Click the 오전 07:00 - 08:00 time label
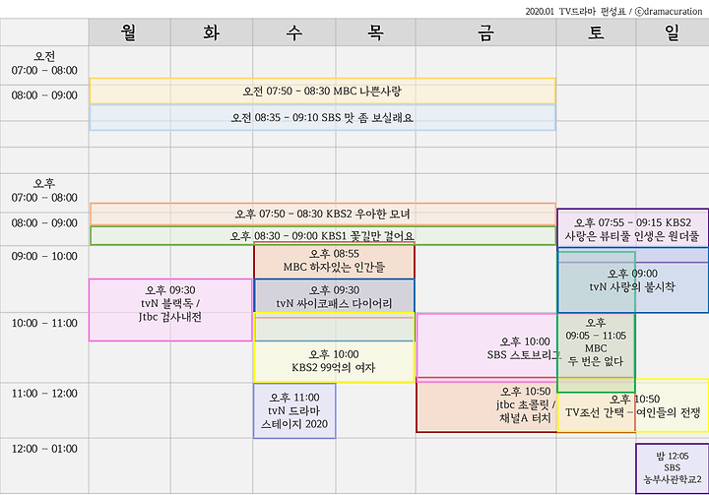The height and width of the screenshot is (495, 709). coord(44,63)
